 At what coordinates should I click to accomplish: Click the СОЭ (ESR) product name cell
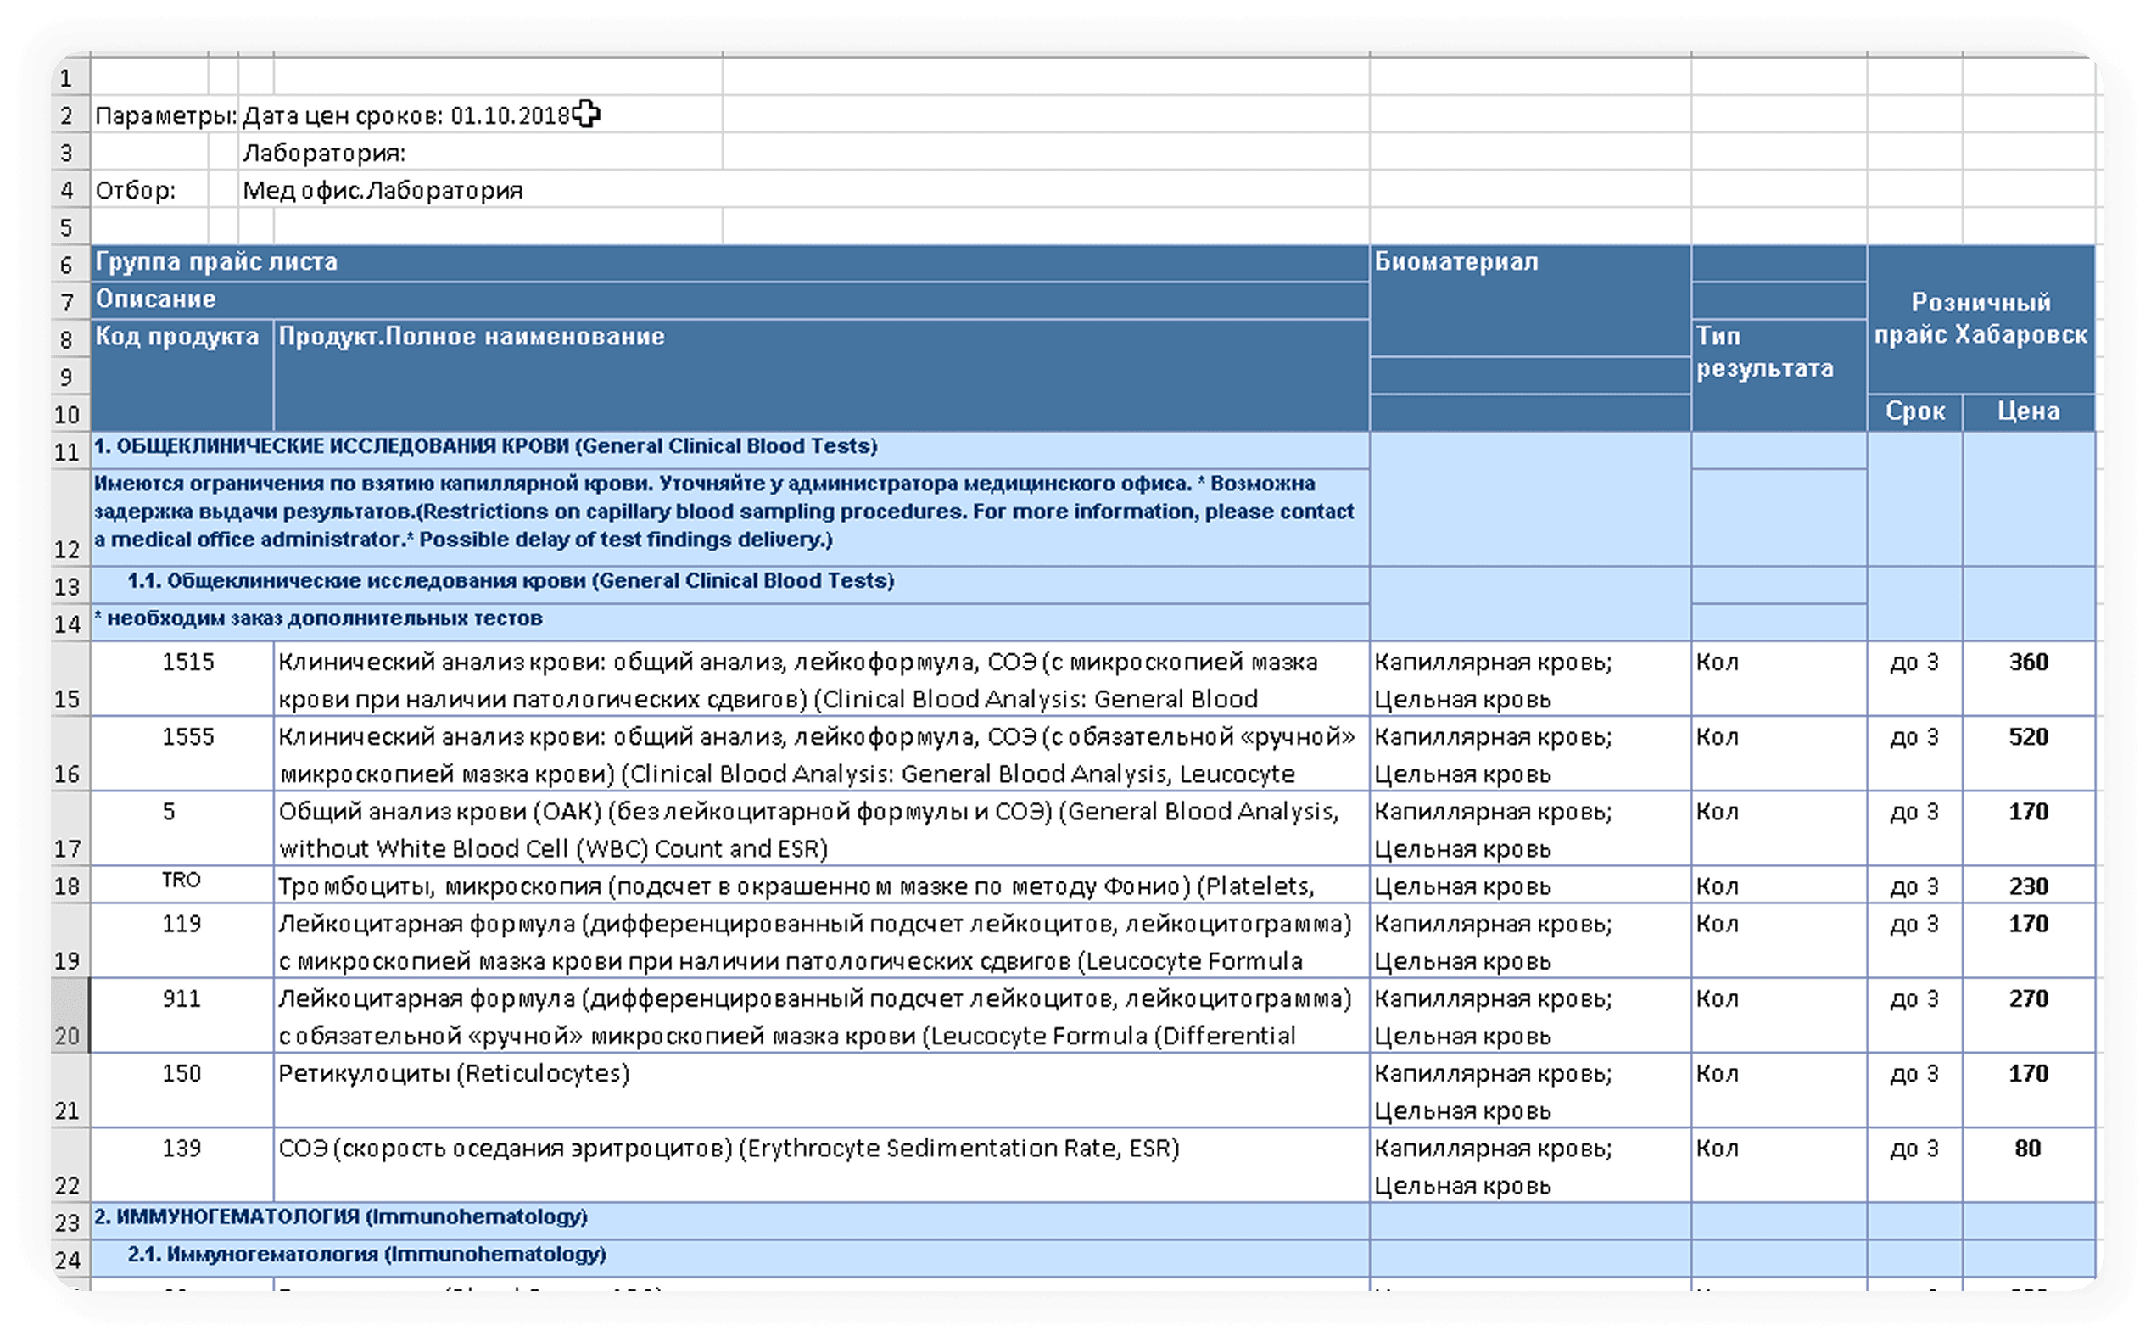click(x=821, y=1166)
